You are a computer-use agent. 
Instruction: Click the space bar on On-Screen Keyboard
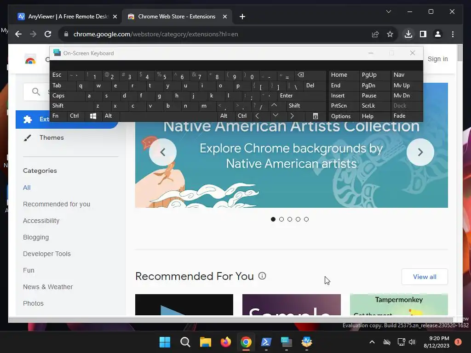tap(168, 116)
